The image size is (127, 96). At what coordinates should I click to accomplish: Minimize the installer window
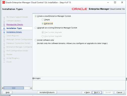tap(108, 3)
